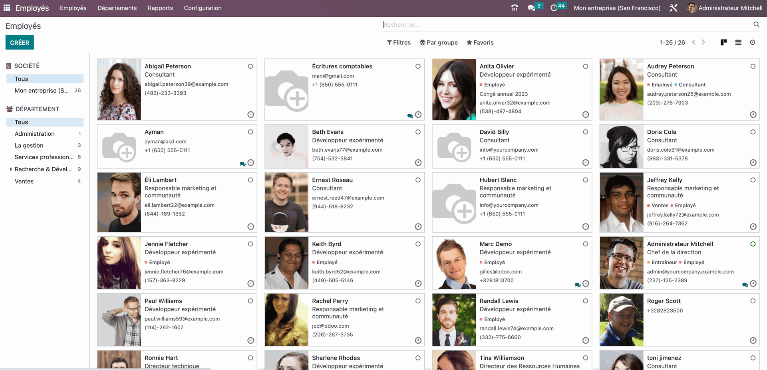Switch to list view
The image size is (767, 370).
click(x=738, y=42)
